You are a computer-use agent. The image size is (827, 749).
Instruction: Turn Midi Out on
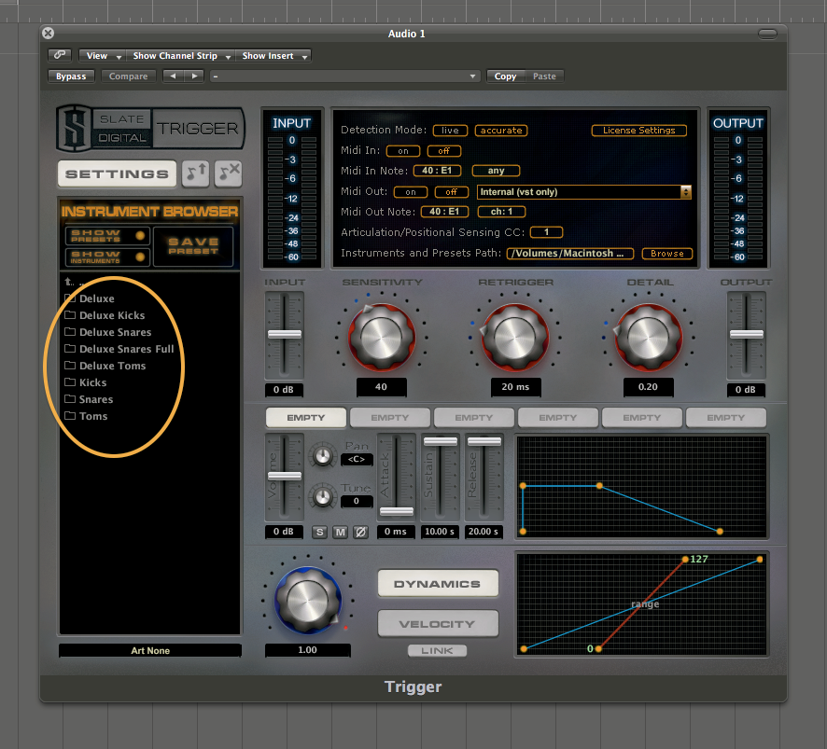point(411,192)
